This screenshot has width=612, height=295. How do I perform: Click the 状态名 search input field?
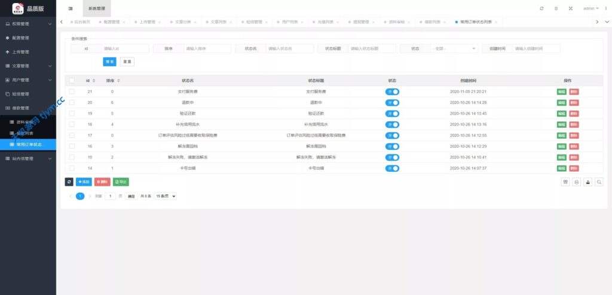pos(289,48)
